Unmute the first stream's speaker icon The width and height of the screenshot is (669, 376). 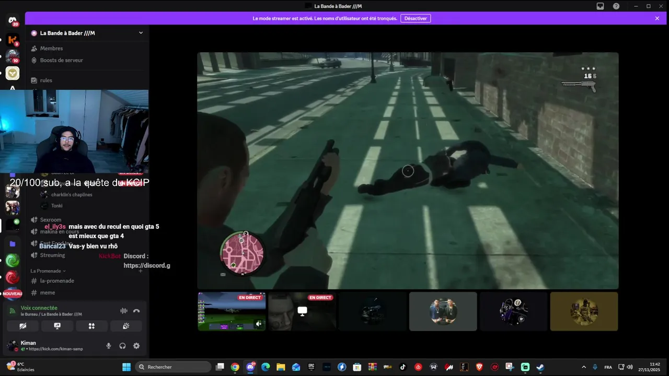(x=259, y=324)
